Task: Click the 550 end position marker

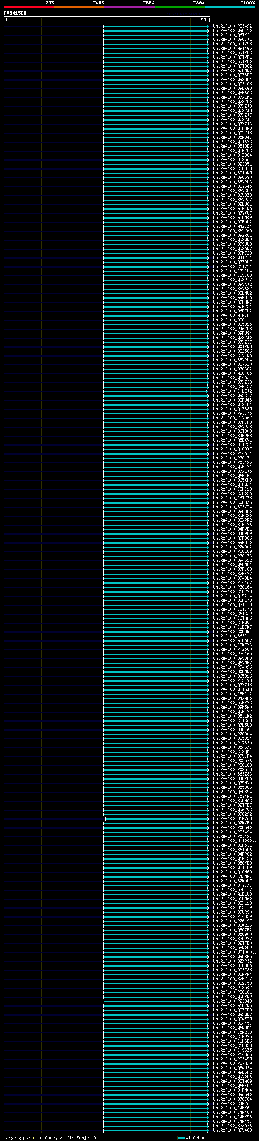Action: coord(204,20)
